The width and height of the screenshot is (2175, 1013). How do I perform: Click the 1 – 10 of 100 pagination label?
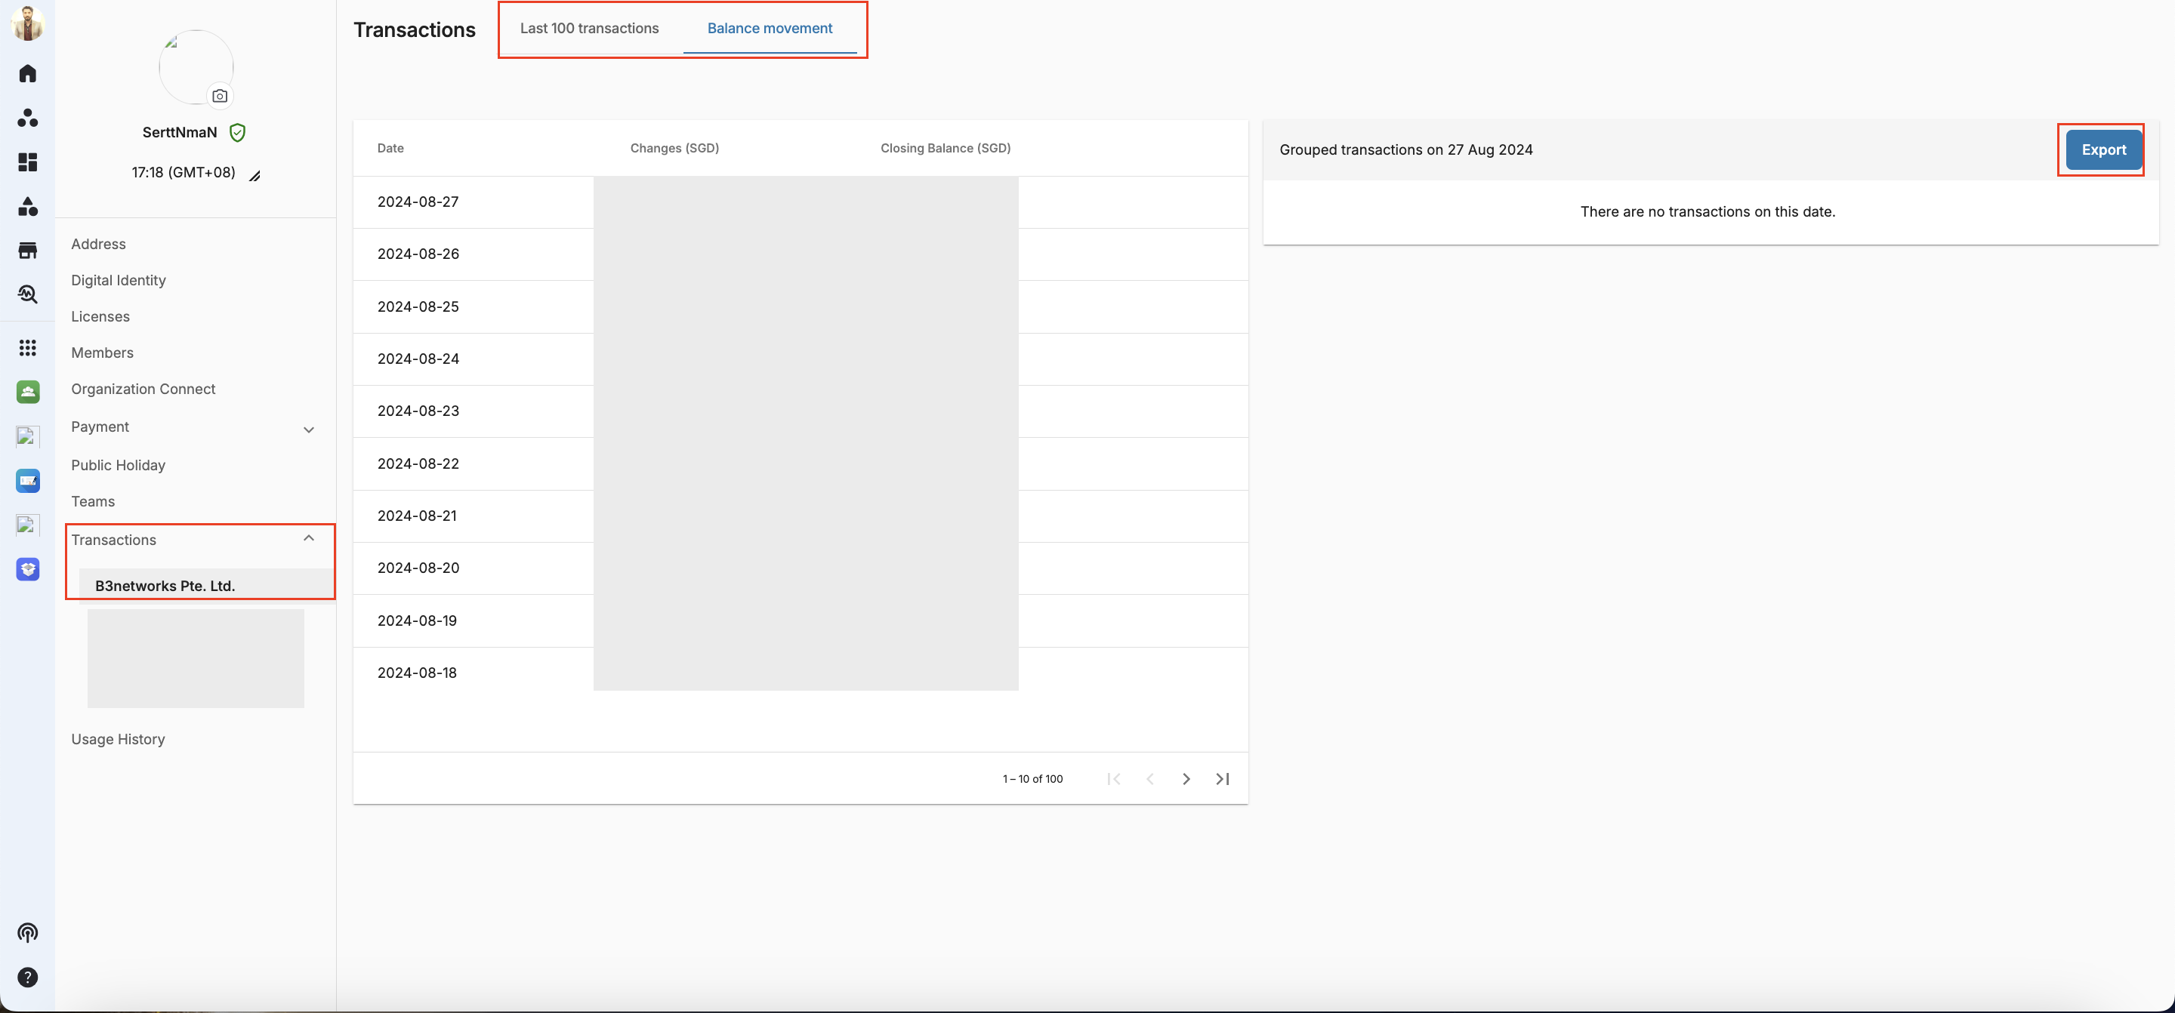1032,779
